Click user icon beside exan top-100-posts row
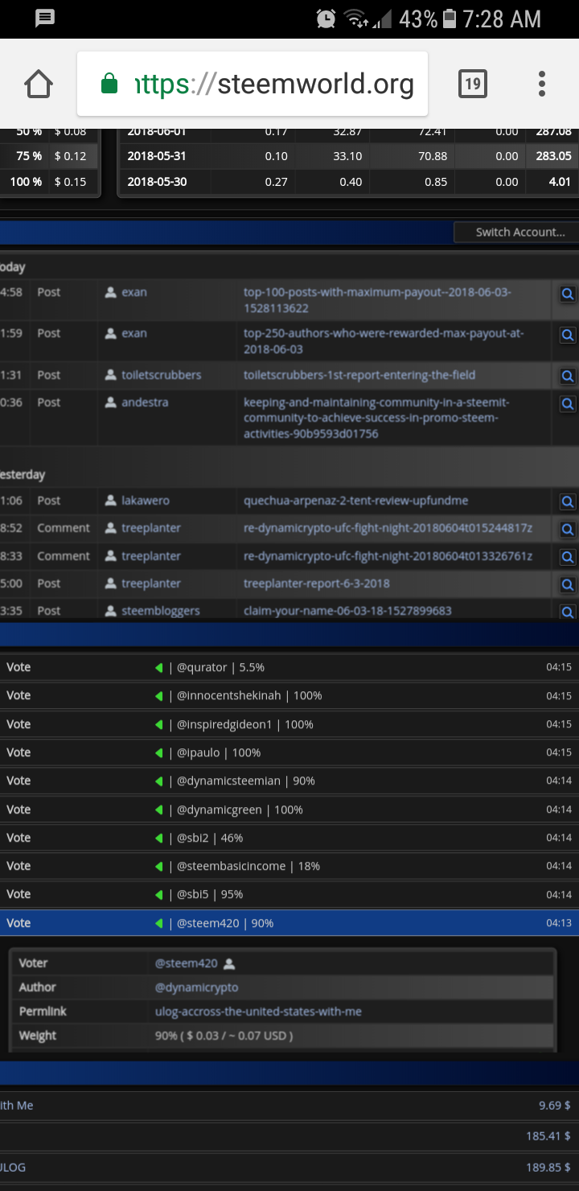 [111, 292]
